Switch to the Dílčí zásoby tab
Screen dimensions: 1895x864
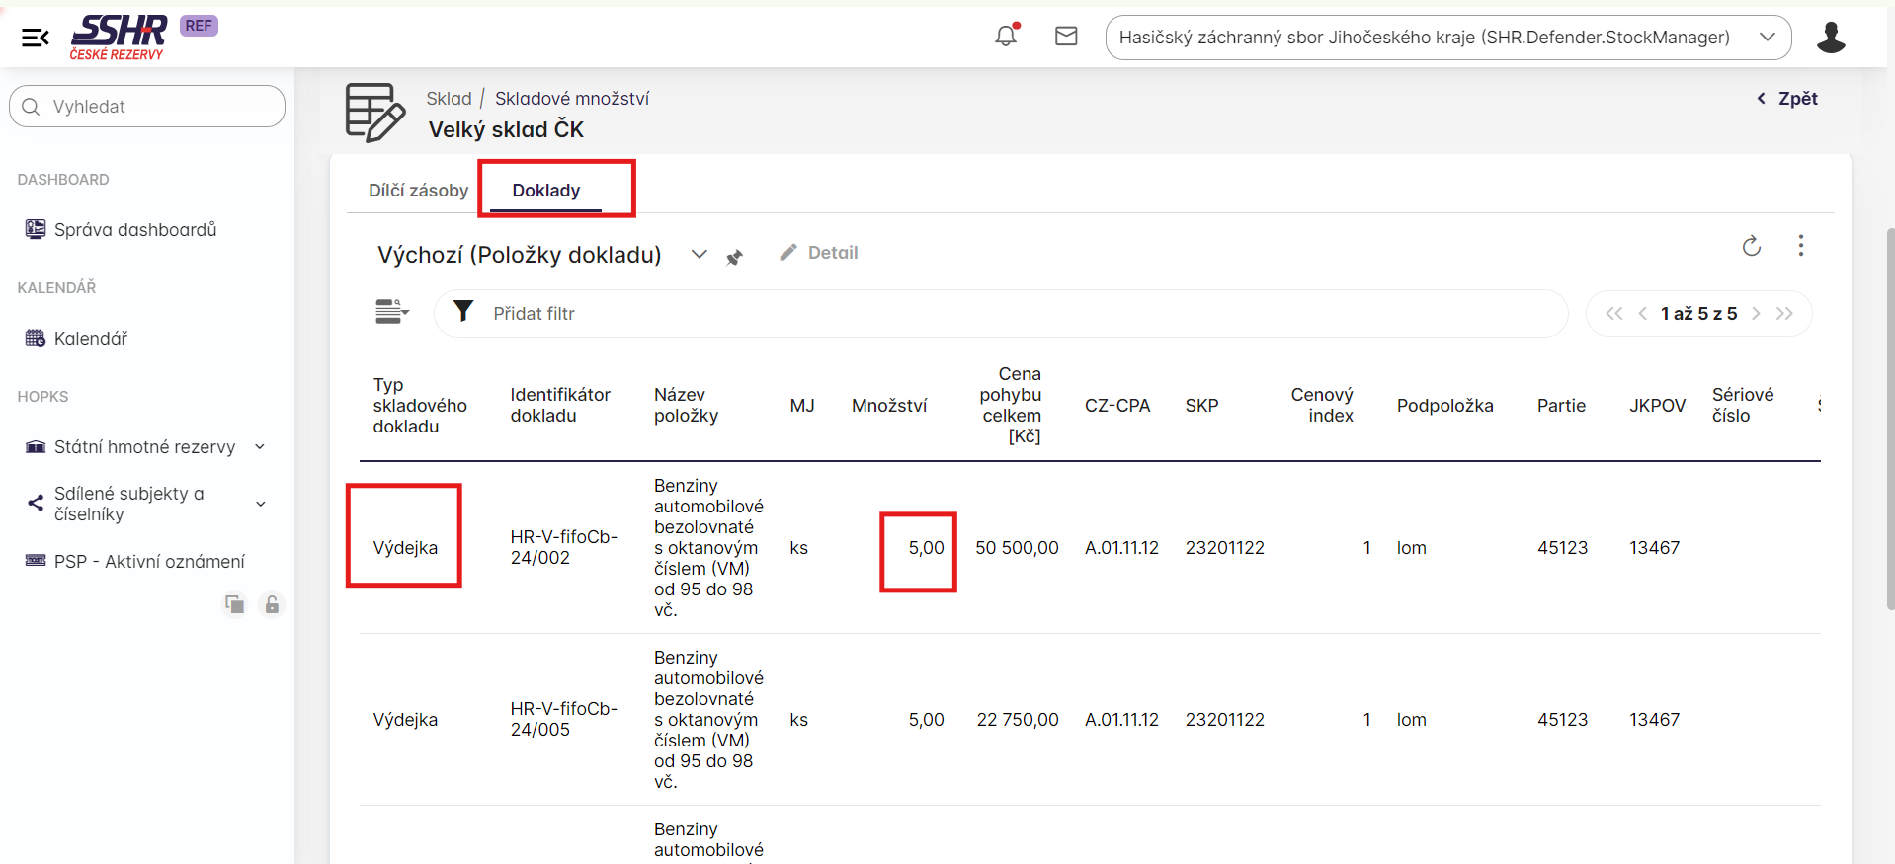(418, 191)
